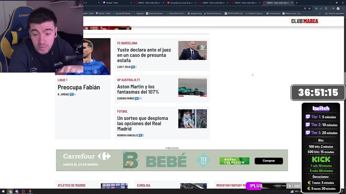Click 'NUEVA COLECCIÓN' badge in the ad
This screenshot has height=194, width=346.
pos(234,161)
